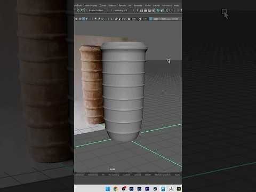Open the Cache menu
This screenshot has height=192, width=256.
148,5
